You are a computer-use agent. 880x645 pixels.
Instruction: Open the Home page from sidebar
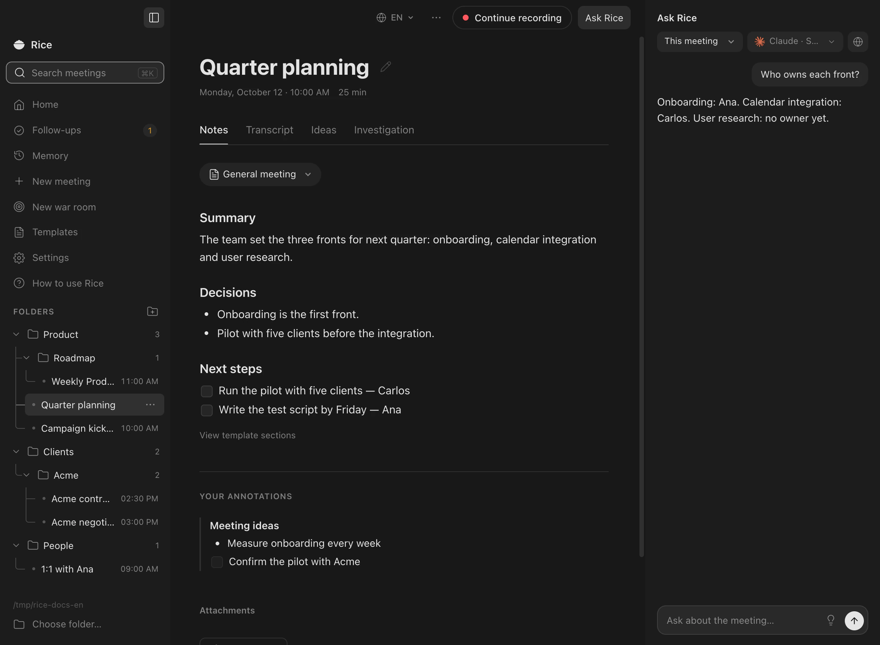[x=85, y=105]
